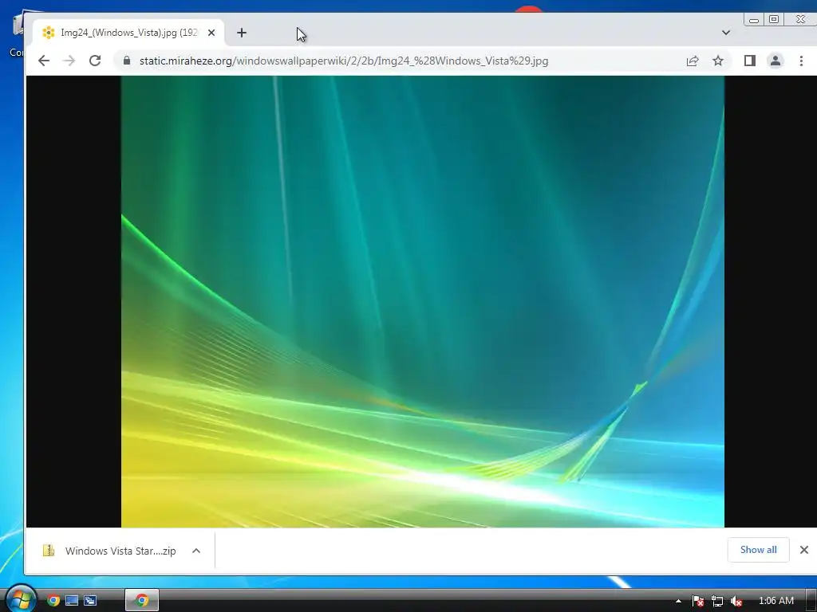
Task: Close the downloads bar
Action: [804, 550]
